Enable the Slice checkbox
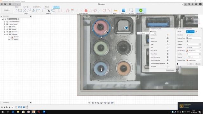This screenshot has height=114, width=203. click(167, 47)
